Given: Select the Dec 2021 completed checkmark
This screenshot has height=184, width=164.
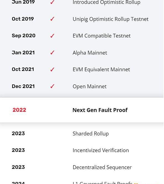Looking at the screenshot, I should coord(52,86).
